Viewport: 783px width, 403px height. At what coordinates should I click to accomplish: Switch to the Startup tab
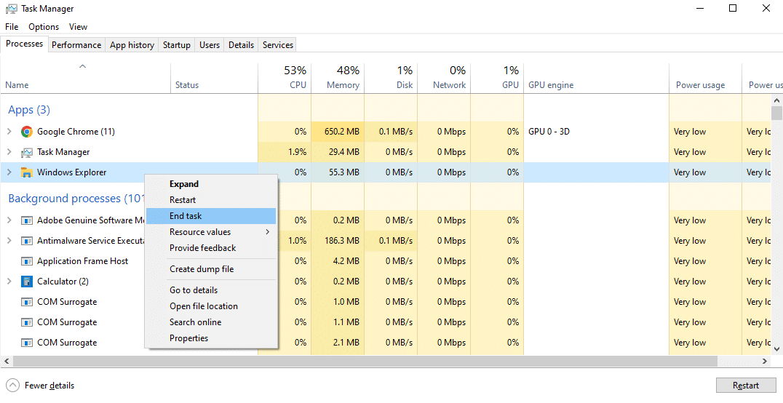[177, 45]
